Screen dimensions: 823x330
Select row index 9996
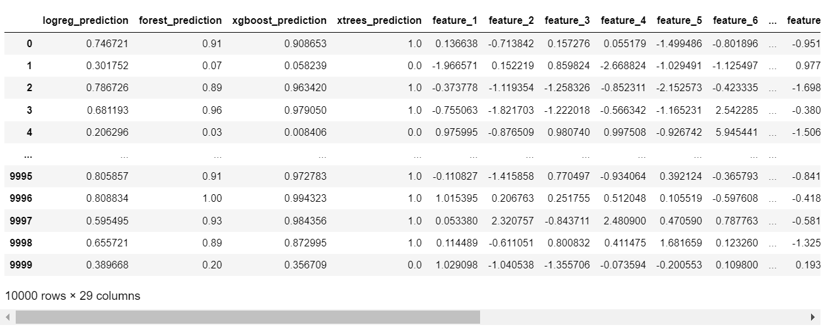[21, 199]
